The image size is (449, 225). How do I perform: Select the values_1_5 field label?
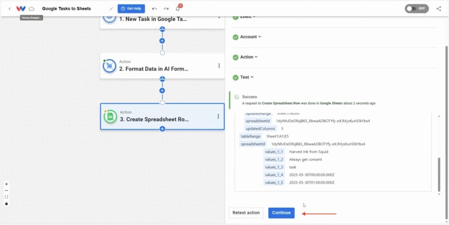[x=274, y=183]
